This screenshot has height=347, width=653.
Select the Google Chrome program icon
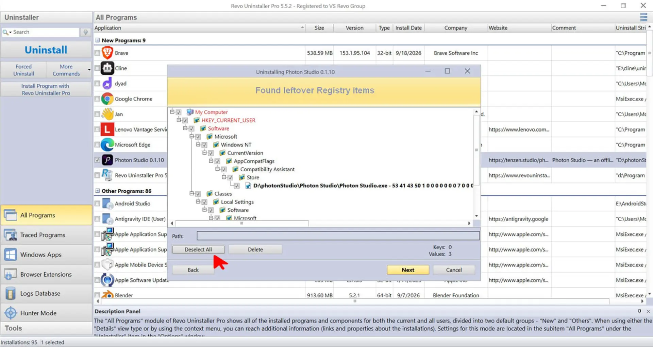click(x=107, y=99)
